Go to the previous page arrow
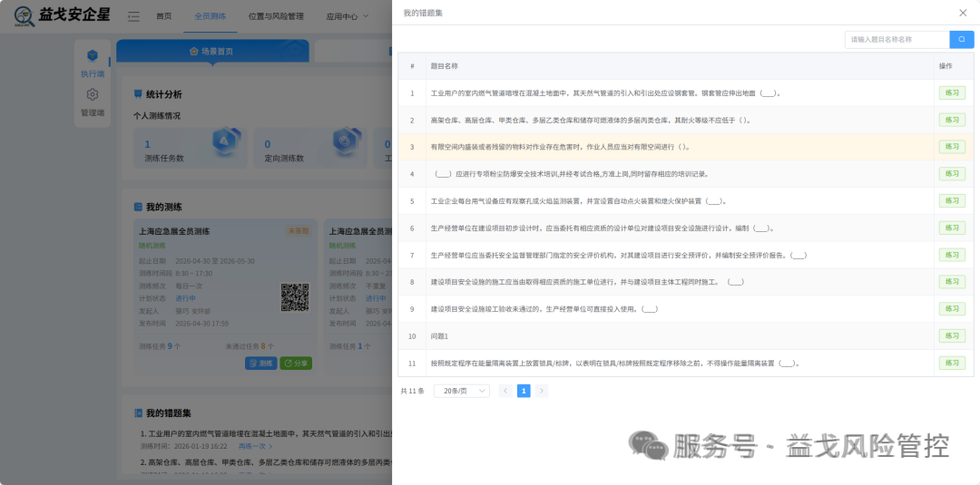 pos(505,391)
